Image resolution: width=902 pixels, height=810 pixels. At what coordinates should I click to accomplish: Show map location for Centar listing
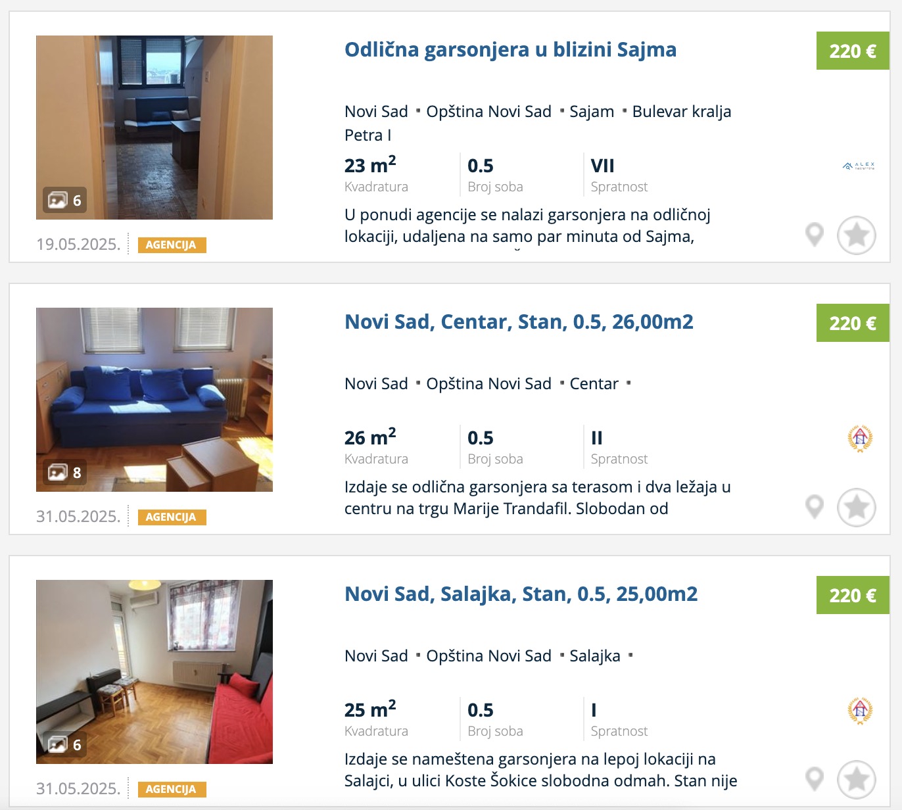point(815,507)
